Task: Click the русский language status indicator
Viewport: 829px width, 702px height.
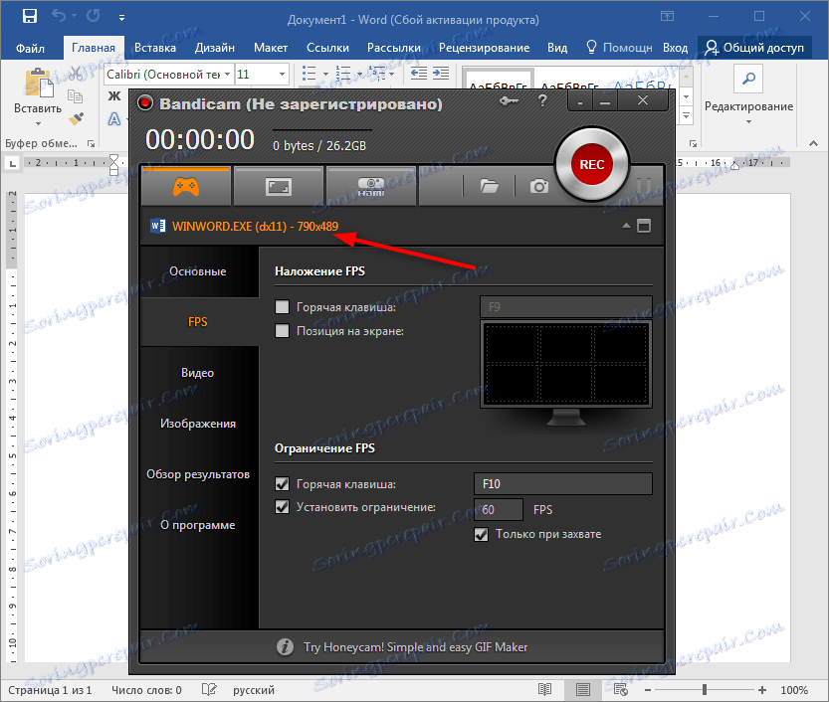Action: click(x=254, y=689)
